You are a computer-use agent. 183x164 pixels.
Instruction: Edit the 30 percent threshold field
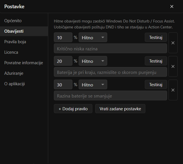pos(63,84)
